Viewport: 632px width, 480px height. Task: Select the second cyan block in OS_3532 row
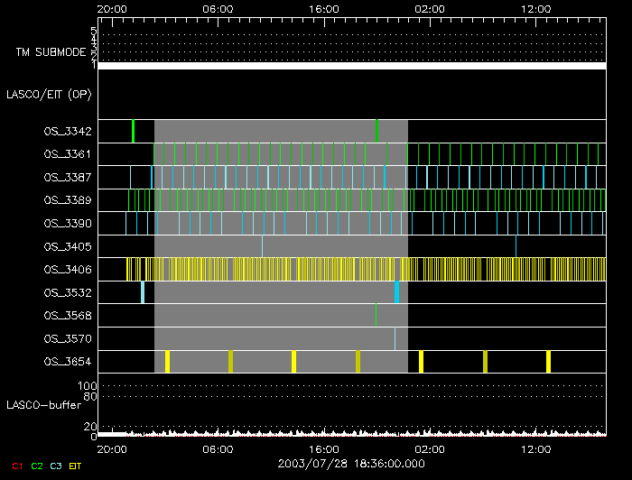pyautogui.click(x=396, y=292)
